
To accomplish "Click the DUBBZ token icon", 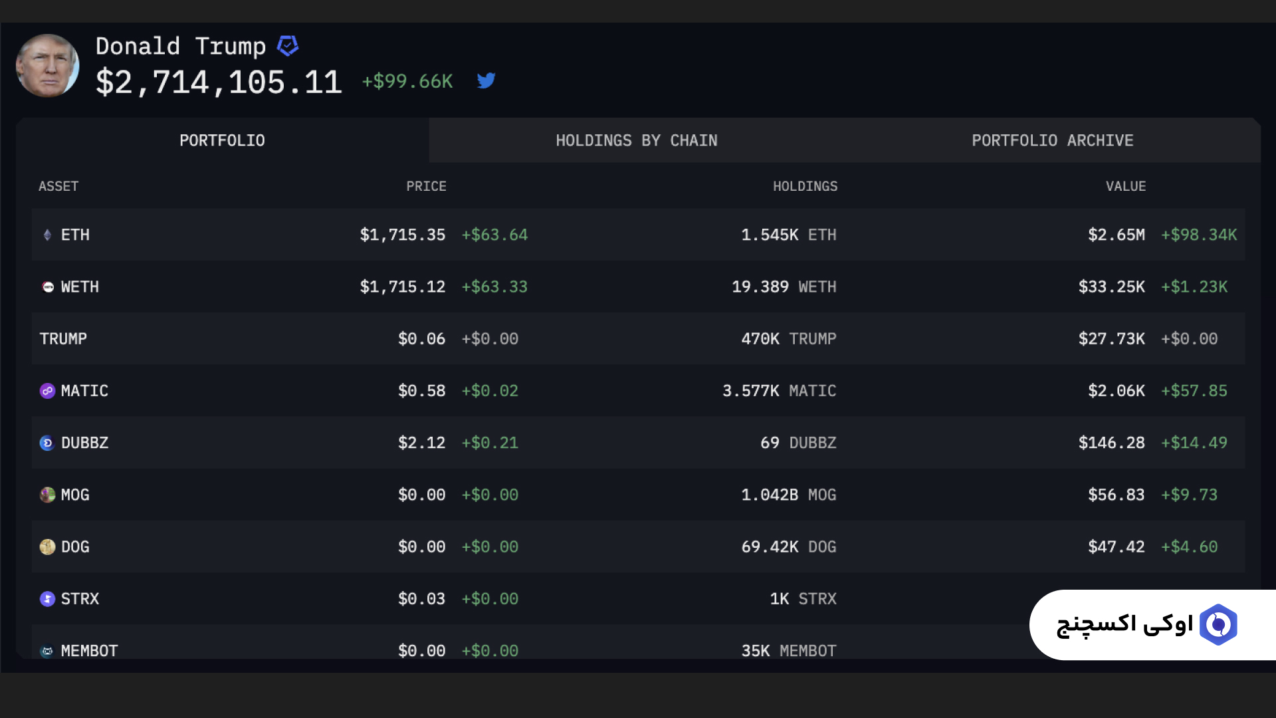I will [47, 443].
